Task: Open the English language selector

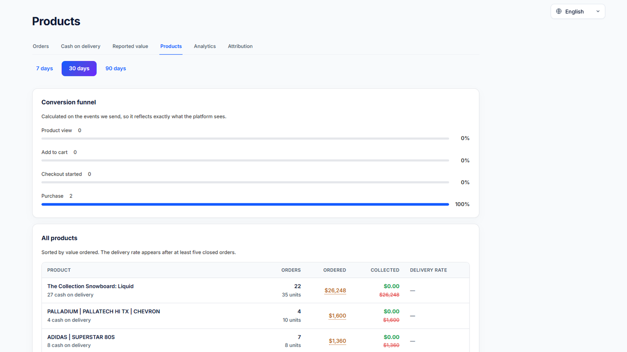Action: (578, 11)
